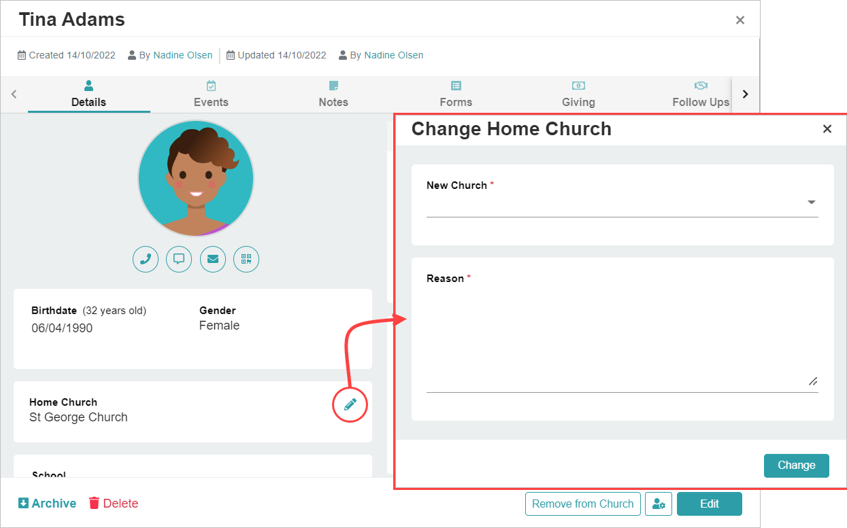Open the Notes tab

click(x=333, y=94)
